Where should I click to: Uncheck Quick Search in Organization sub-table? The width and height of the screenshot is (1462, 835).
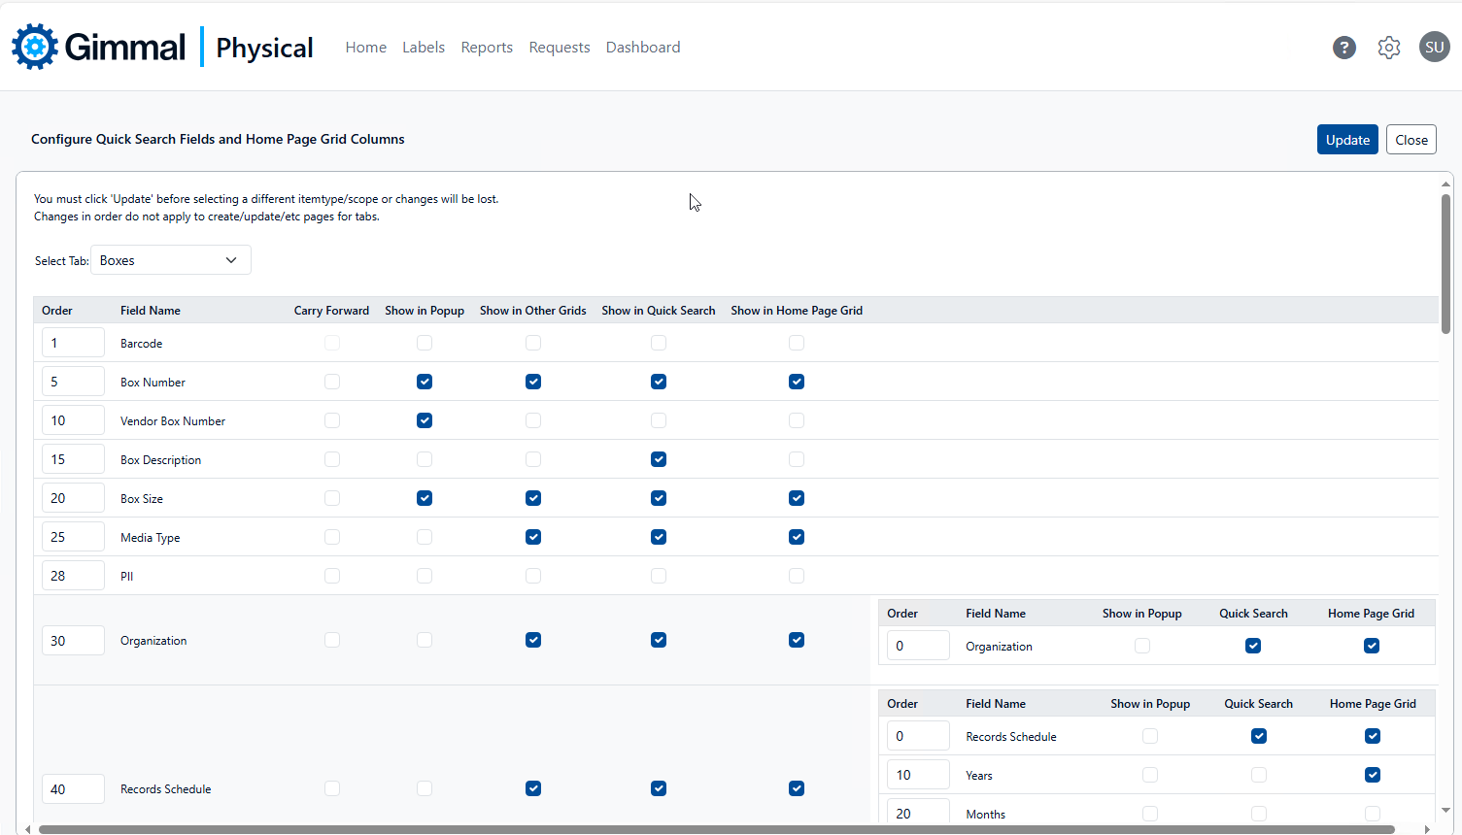coord(1253,646)
